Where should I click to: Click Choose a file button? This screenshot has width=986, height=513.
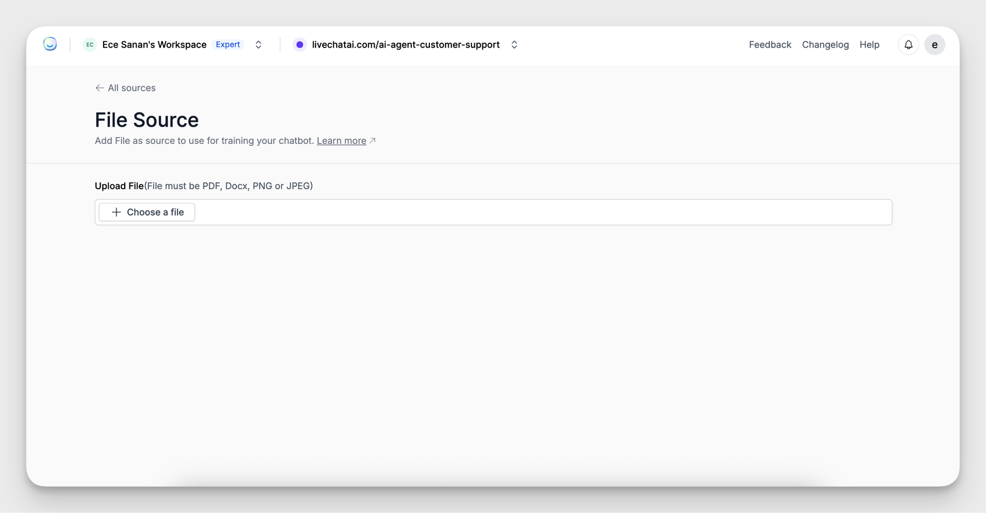coord(147,212)
